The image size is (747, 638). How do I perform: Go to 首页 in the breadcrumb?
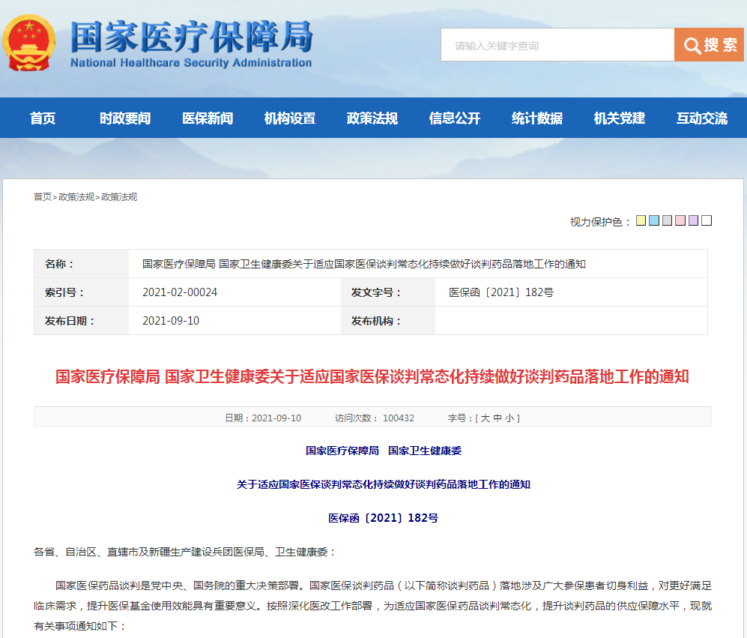tap(43, 197)
